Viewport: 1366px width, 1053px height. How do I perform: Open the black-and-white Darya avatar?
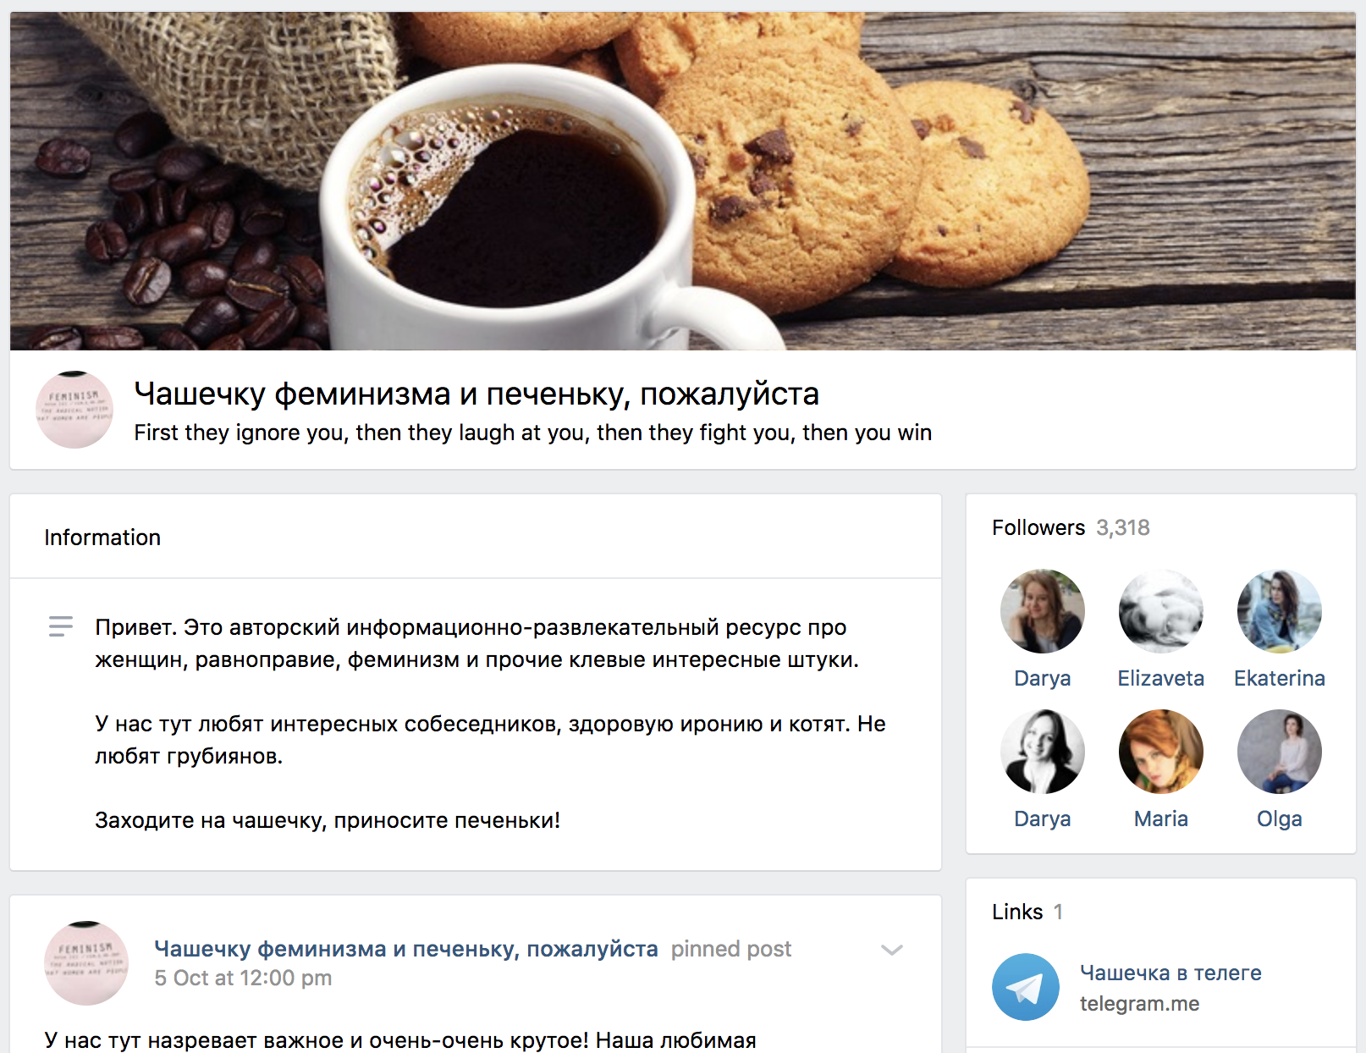1042,752
